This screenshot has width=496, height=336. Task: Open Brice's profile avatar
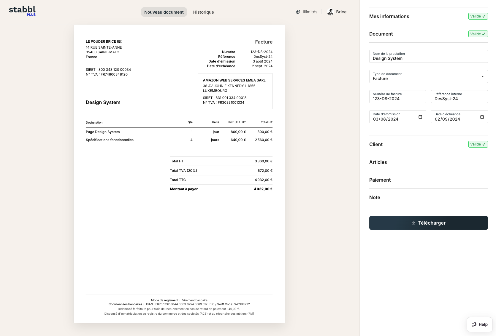click(330, 12)
